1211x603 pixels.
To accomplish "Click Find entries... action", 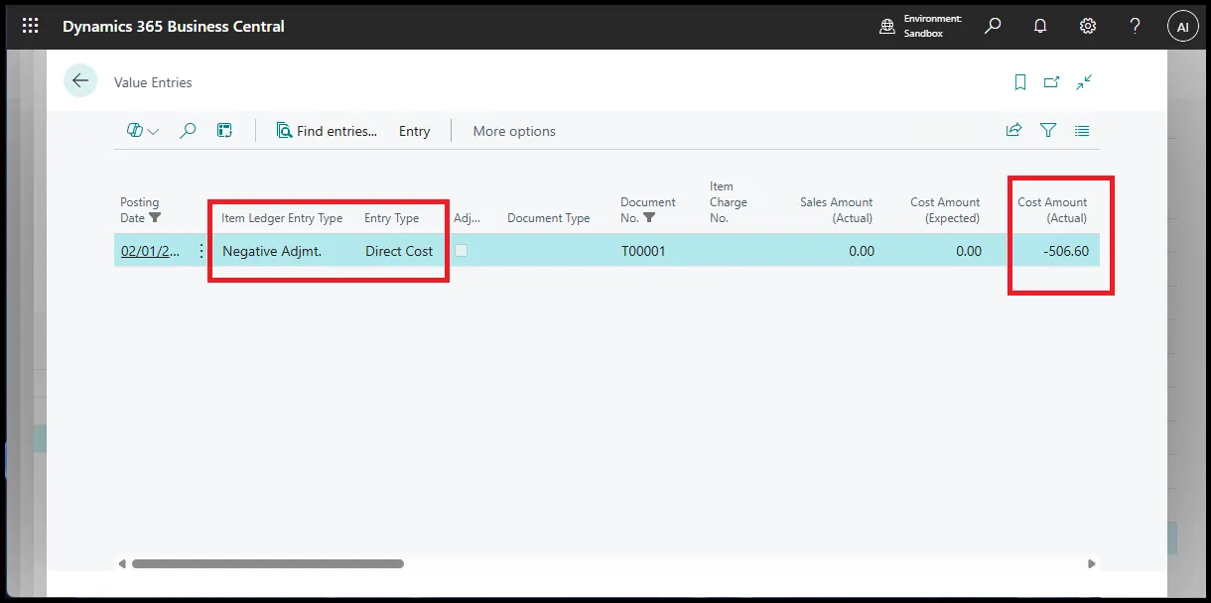I will [x=327, y=131].
